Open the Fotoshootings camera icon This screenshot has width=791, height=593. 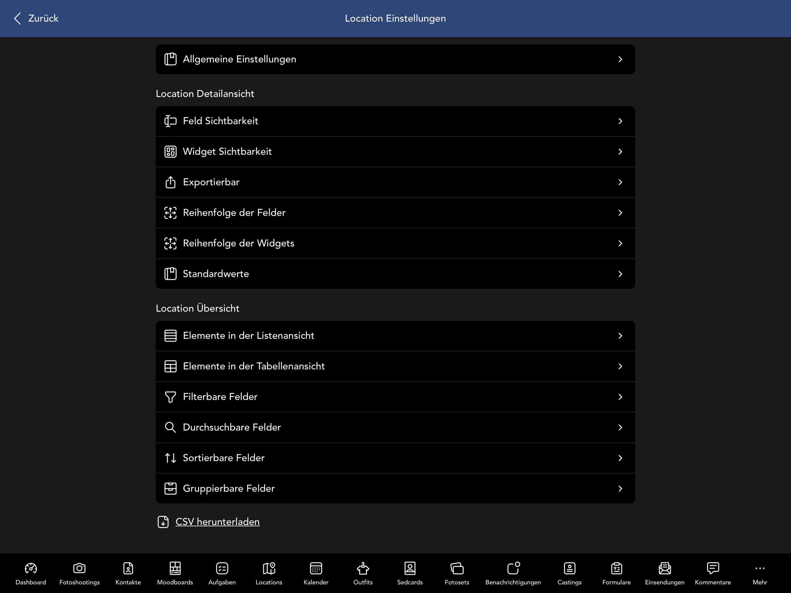point(79,568)
